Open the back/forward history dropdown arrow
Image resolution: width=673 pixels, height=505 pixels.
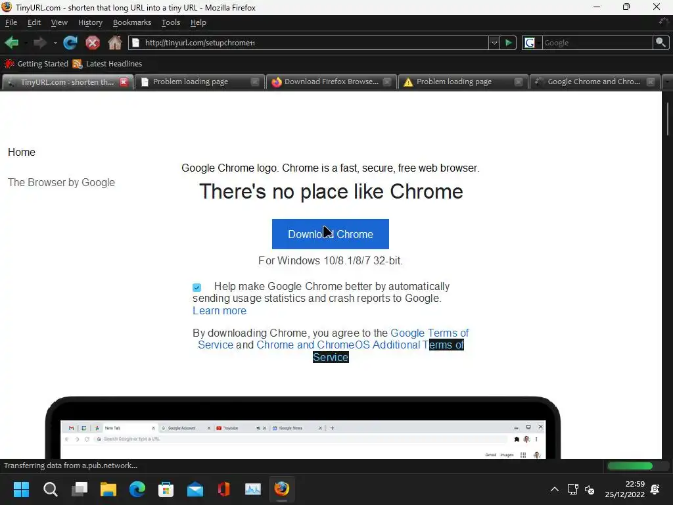pyautogui.click(x=55, y=43)
